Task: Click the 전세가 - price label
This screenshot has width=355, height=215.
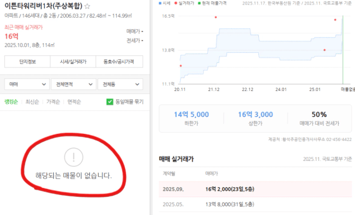Action: coord(135,41)
